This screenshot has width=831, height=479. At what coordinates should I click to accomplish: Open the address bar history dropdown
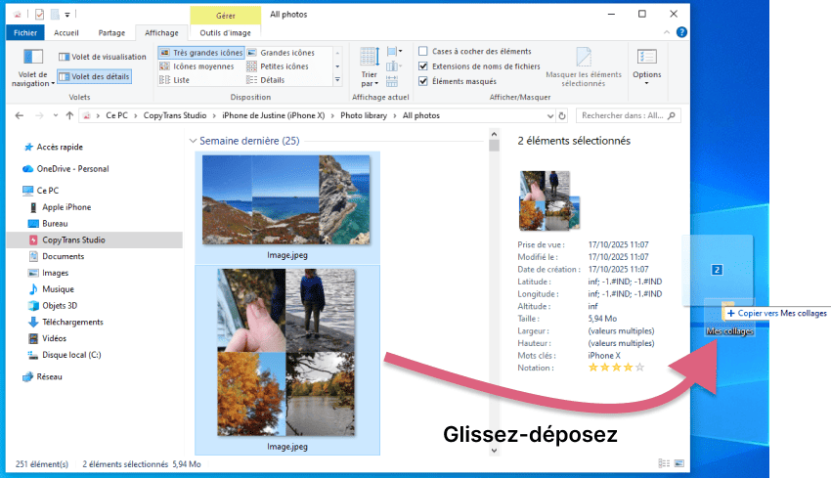click(x=550, y=115)
